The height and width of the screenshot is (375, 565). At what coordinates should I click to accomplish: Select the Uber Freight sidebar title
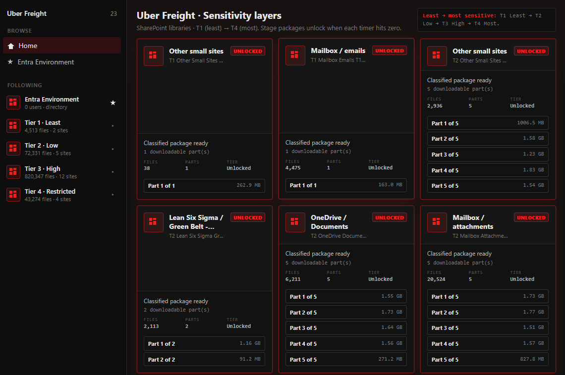pyautogui.click(x=27, y=14)
